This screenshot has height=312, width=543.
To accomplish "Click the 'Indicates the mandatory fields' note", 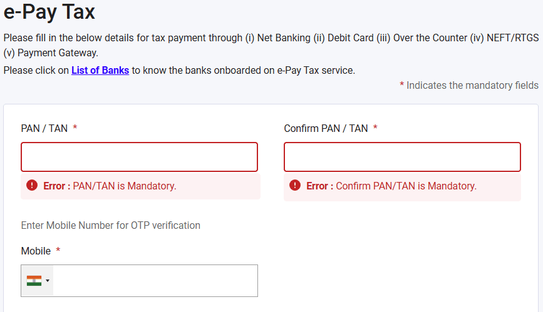I will [x=469, y=85].
